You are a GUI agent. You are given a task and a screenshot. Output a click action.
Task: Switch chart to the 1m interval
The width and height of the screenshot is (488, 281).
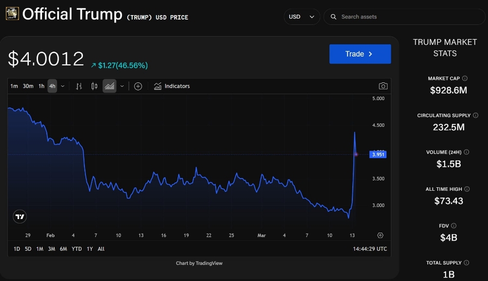click(14, 86)
